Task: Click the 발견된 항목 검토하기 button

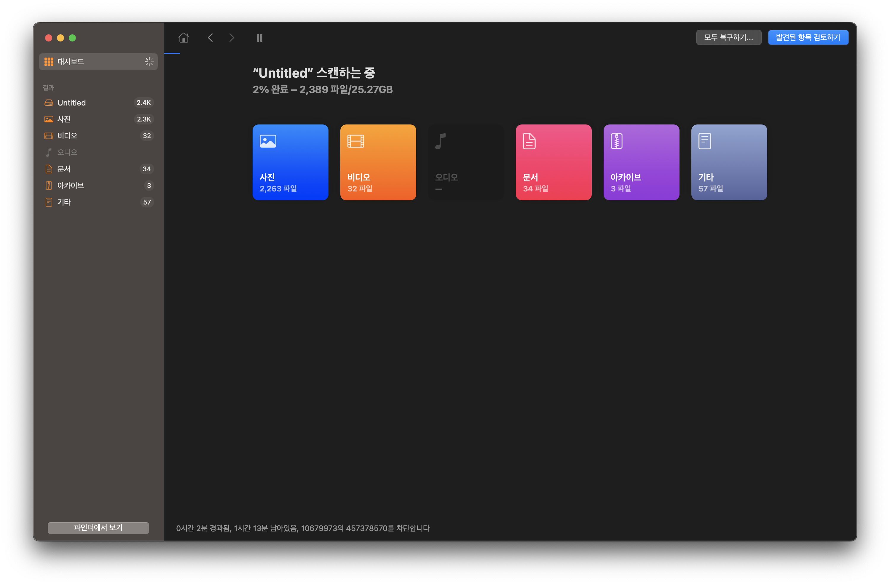Action: click(808, 37)
